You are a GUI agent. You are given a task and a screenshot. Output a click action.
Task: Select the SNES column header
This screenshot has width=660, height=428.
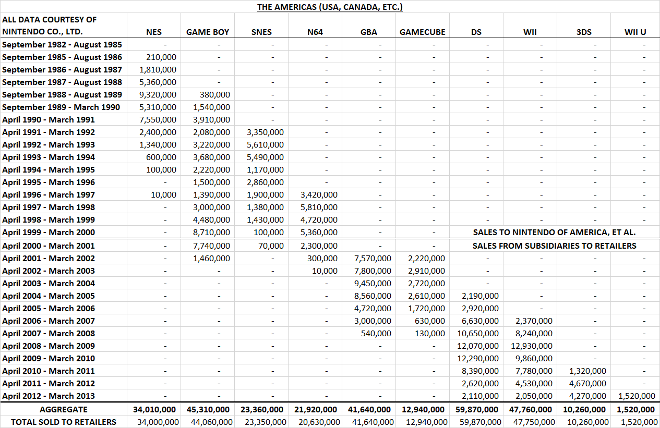pos(261,32)
